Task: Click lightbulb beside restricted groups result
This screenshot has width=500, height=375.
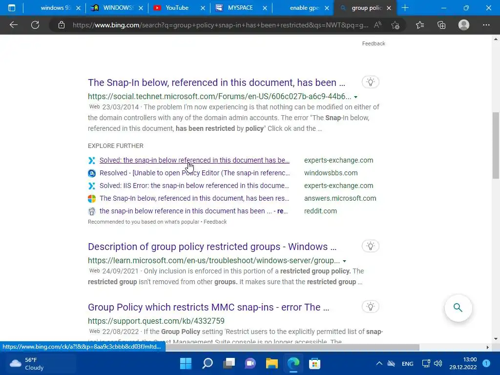Action: click(370, 246)
